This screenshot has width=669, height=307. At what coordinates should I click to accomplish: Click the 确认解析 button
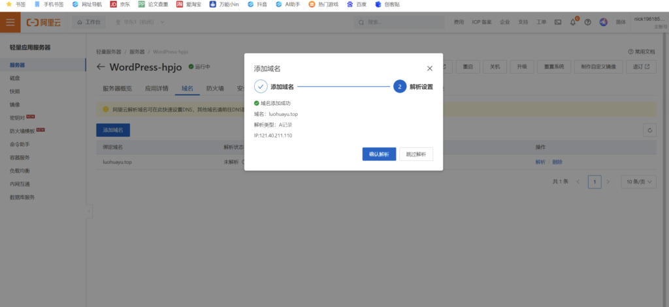coord(379,154)
